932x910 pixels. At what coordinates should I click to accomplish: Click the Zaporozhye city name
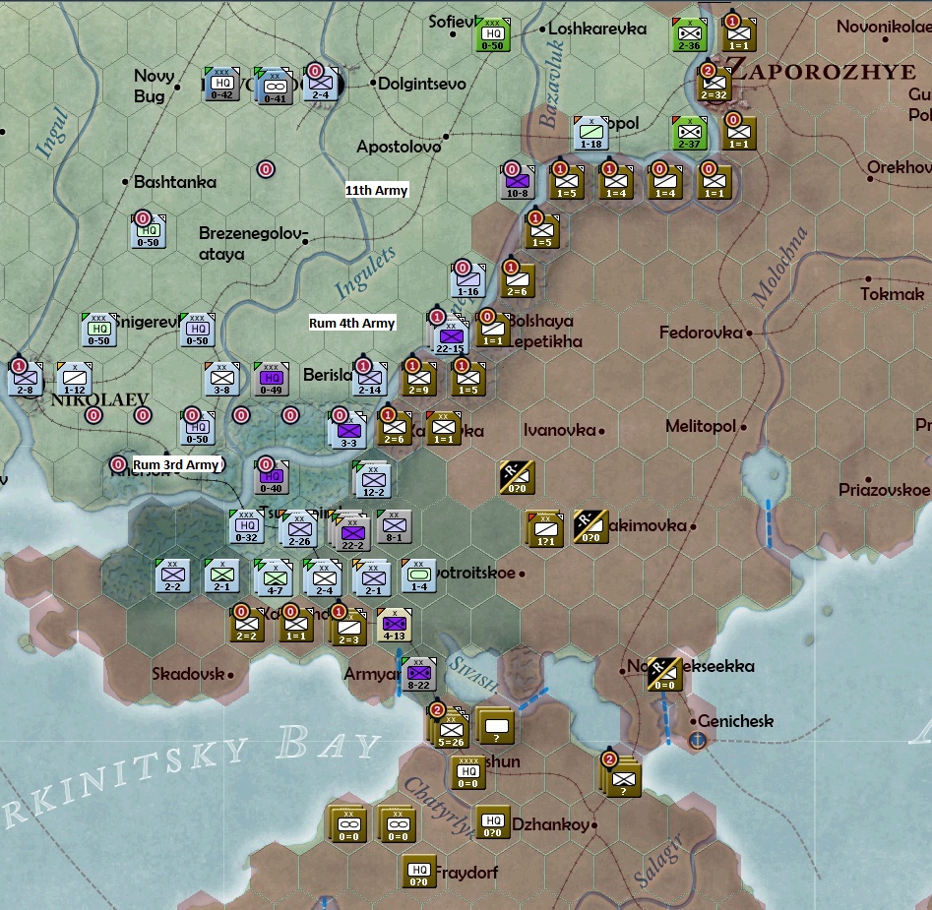[823, 70]
